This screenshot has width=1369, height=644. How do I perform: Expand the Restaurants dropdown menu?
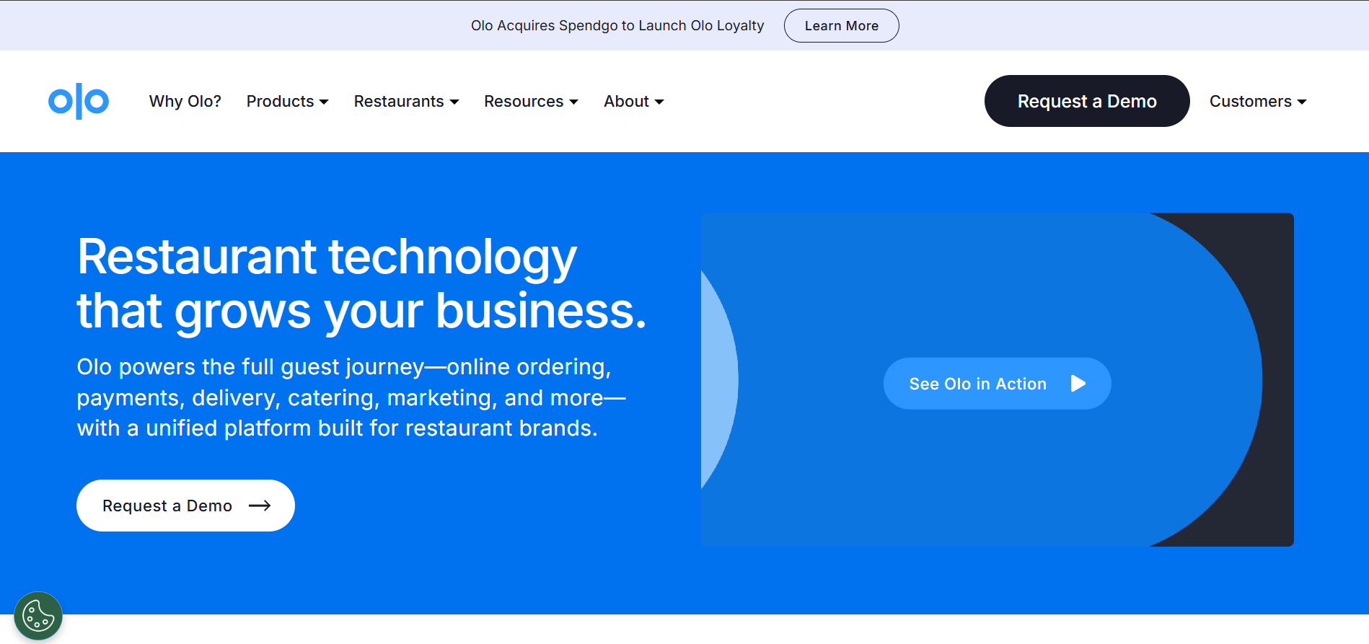pos(406,102)
